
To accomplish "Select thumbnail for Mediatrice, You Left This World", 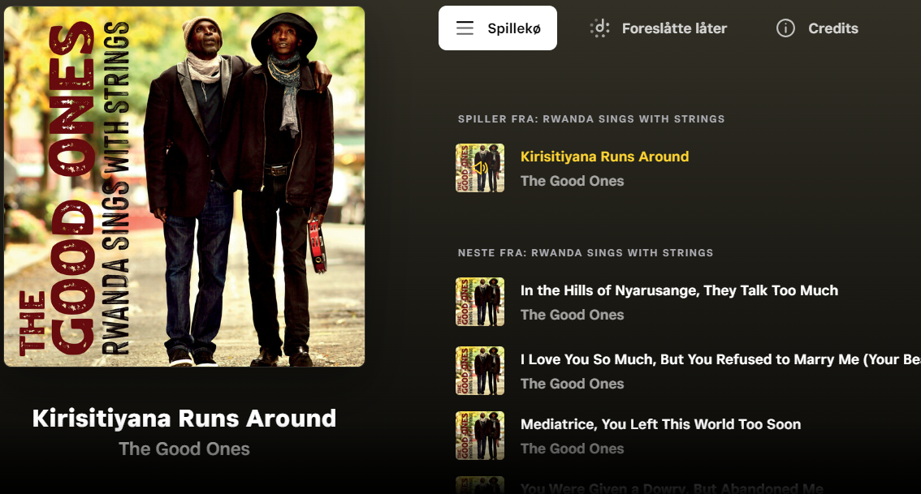I will coord(480,436).
